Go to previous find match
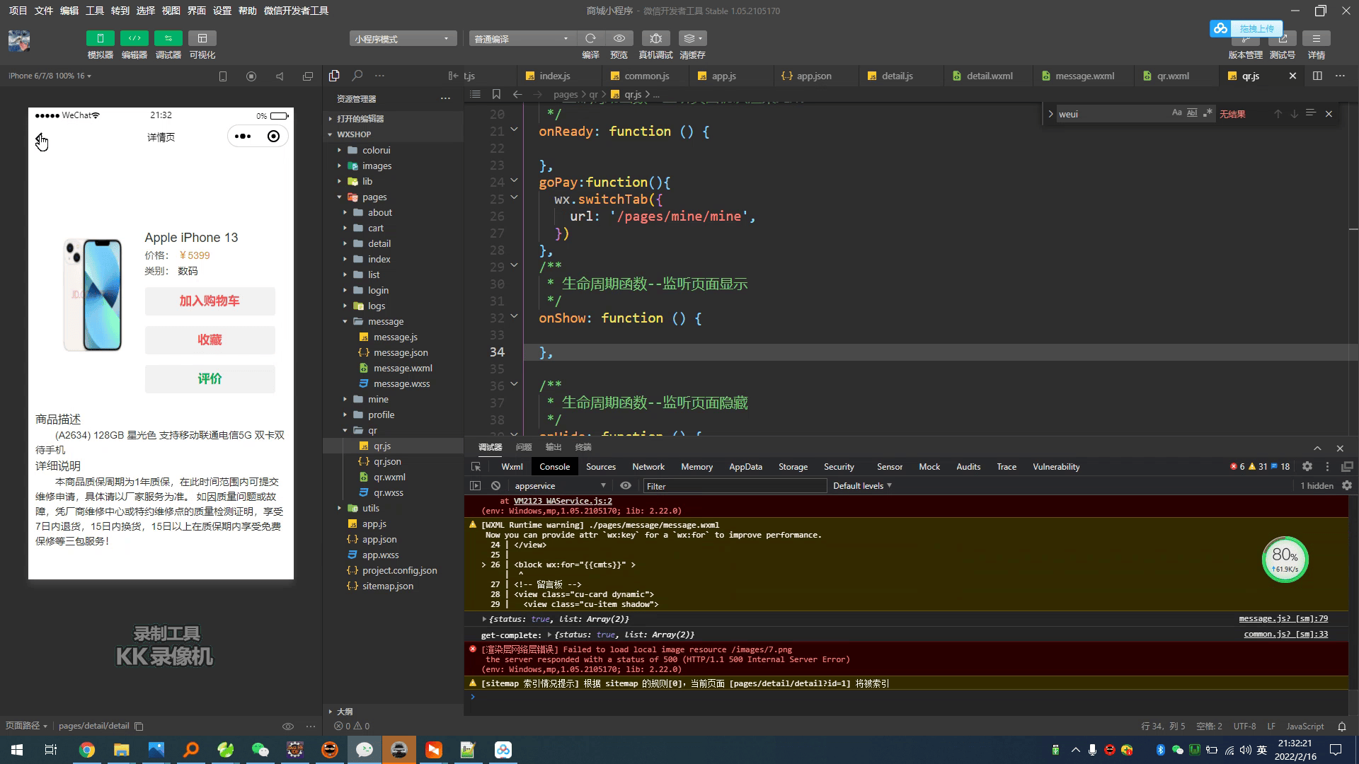Viewport: 1359px width, 764px height. pos(1278,114)
